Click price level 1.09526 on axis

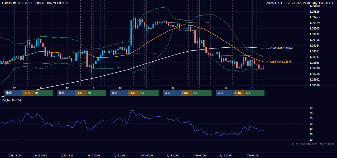pos(314,12)
